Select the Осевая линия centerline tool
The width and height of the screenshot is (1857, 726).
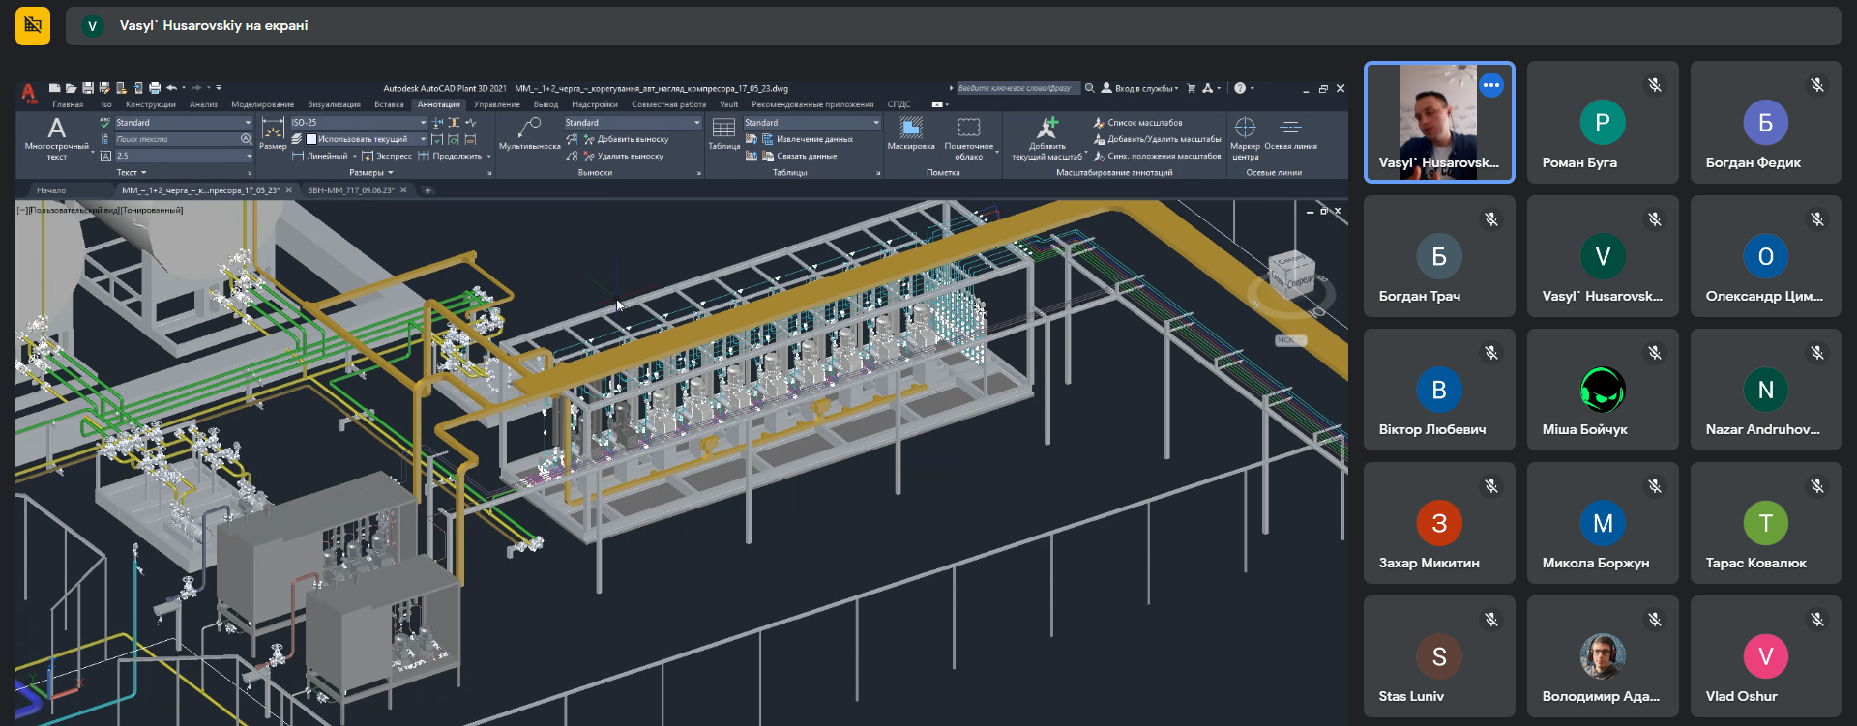pyautogui.click(x=1290, y=133)
